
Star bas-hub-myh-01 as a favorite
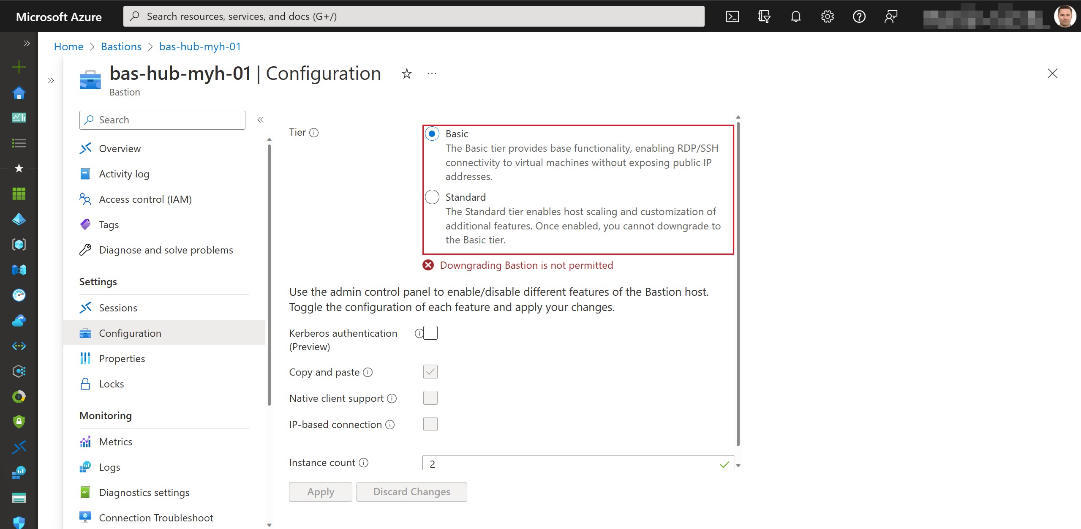point(406,73)
